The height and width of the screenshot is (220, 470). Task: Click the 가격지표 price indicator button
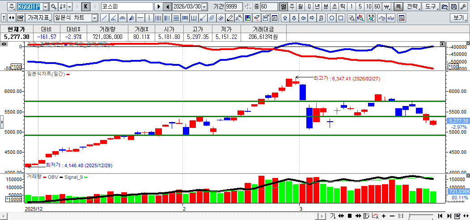pos(39,18)
